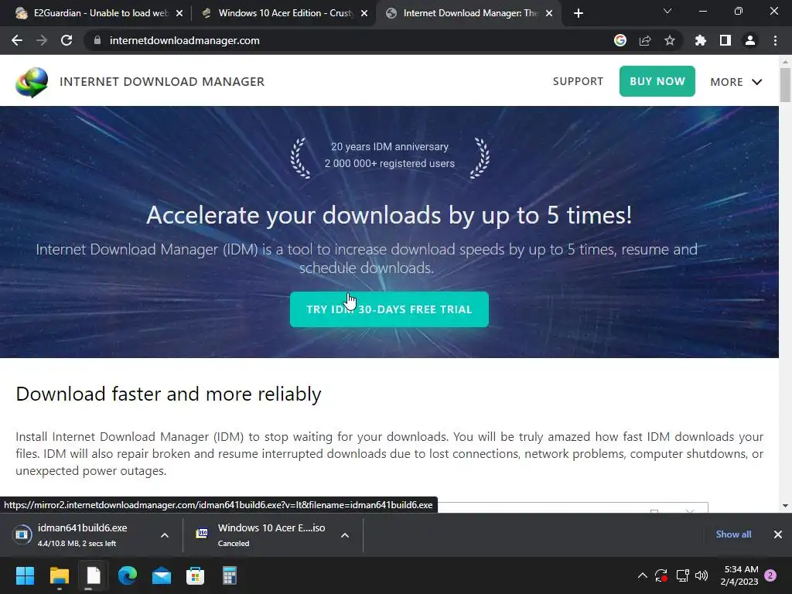Click the browser forward arrow
This screenshot has height=594, width=792.
[x=42, y=40]
